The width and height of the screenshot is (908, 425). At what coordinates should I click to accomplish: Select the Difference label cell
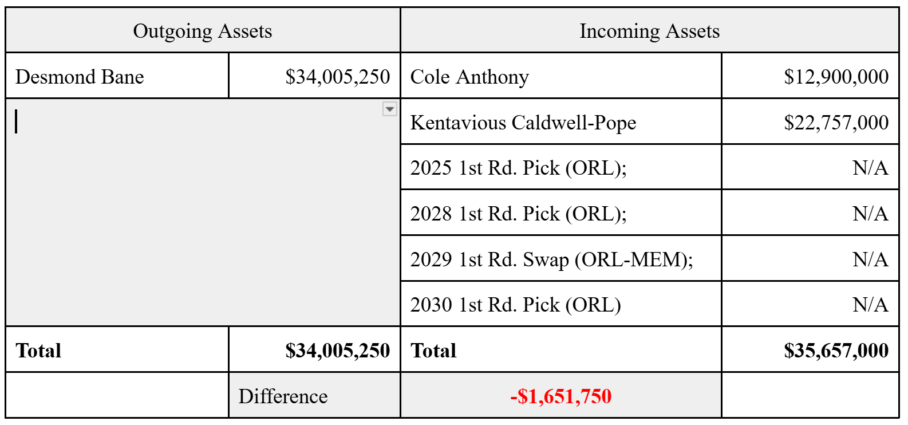coord(314,395)
